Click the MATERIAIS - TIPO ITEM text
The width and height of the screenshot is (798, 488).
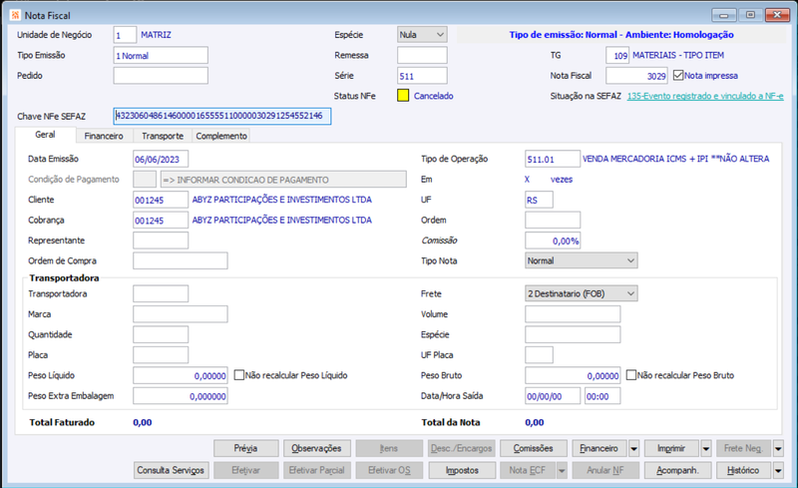pyautogui.click(x=678, y=55)
